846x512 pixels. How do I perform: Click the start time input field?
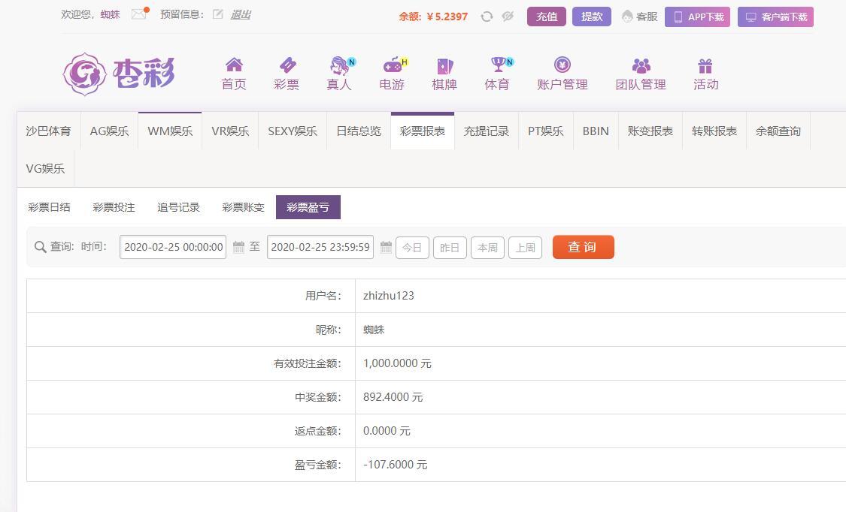pyautogui.click(x=173, y=247)
